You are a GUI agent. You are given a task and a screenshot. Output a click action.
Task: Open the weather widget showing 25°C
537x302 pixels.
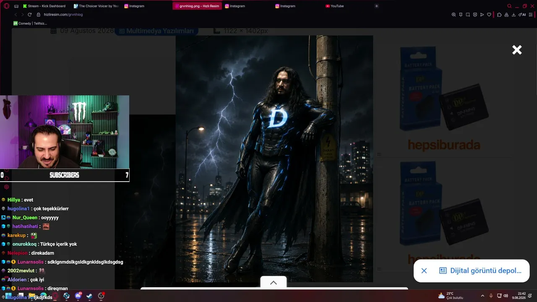pos(451,296)
